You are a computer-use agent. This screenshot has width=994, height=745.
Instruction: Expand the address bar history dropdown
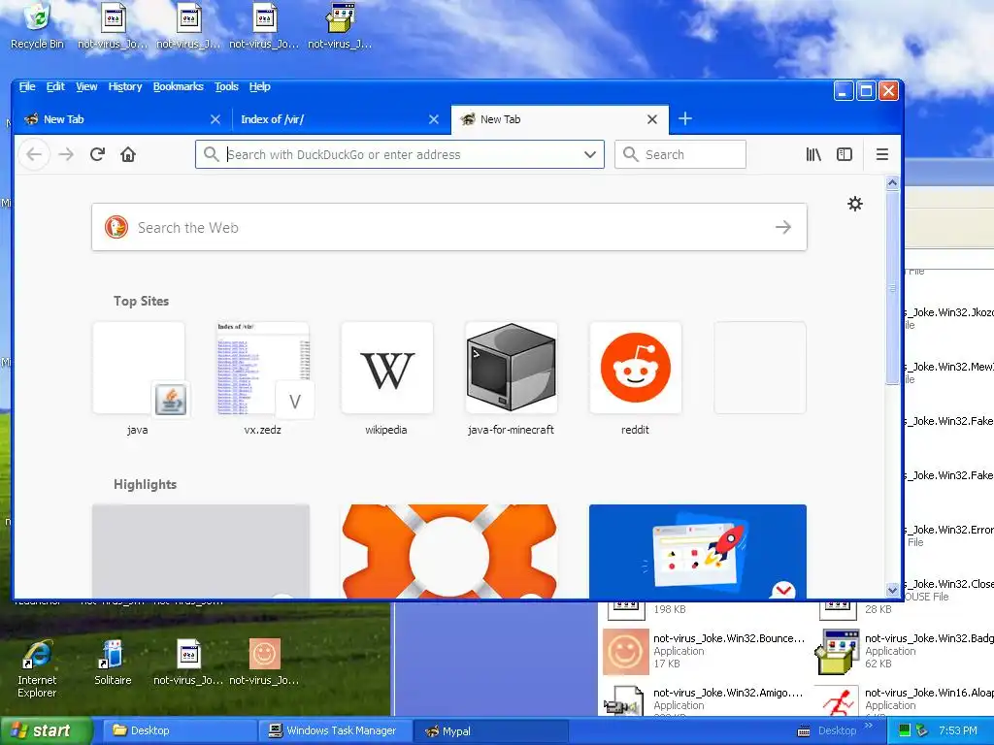[x=590, y=154]
